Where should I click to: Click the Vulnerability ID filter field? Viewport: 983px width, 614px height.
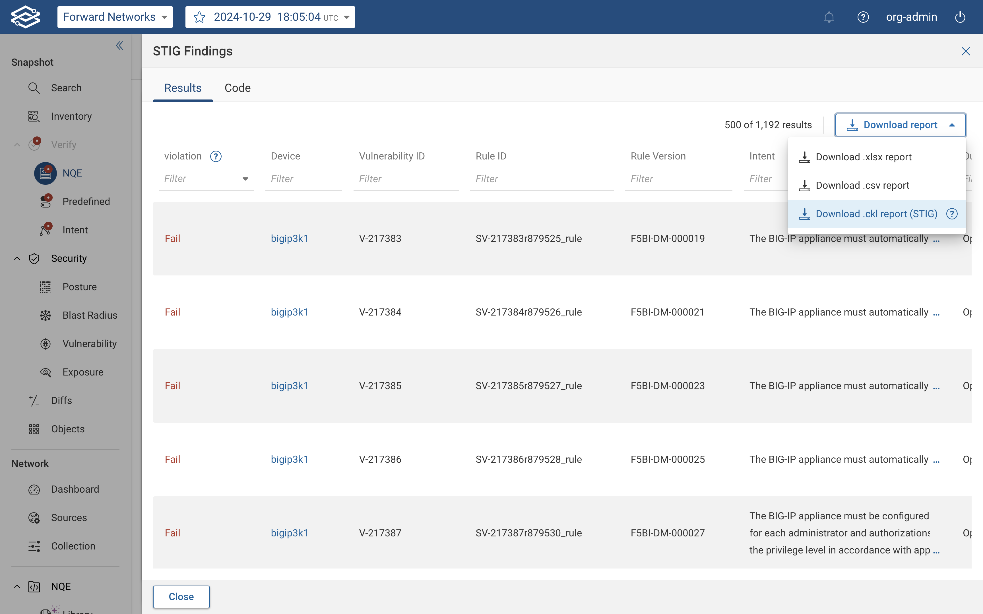(x=406, y=179)
